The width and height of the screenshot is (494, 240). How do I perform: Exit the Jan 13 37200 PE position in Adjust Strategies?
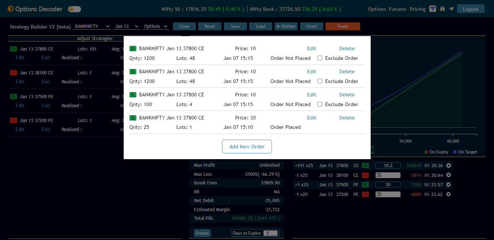[46, 129]
